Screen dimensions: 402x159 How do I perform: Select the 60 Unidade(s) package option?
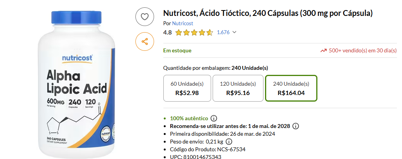[187, 88]
